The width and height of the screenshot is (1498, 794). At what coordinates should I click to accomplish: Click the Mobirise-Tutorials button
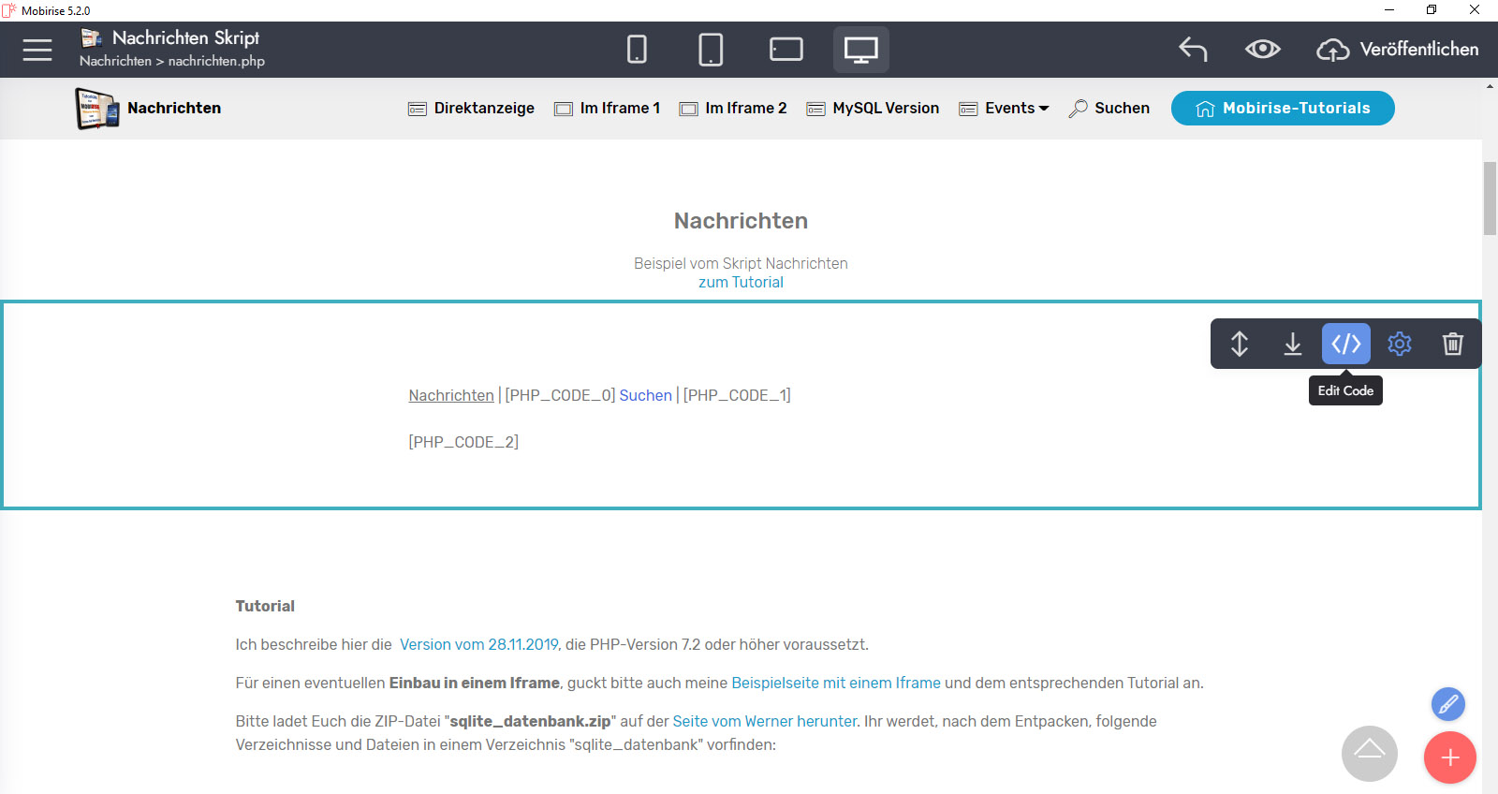pos(1282,109)
